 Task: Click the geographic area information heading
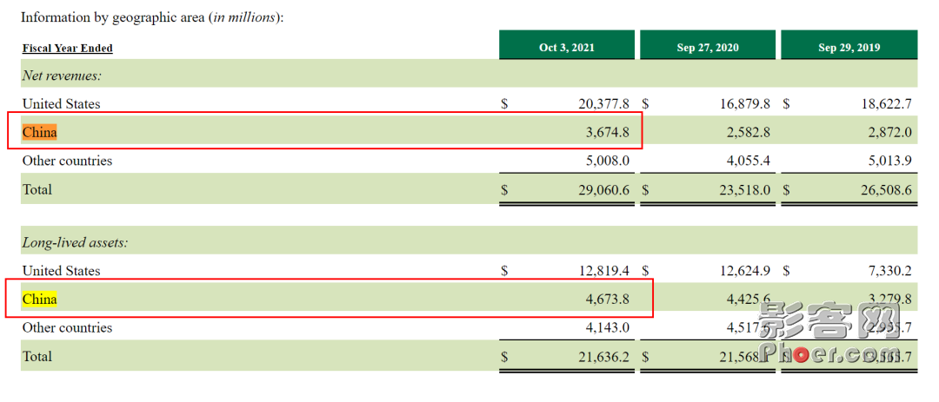point(152,17)
